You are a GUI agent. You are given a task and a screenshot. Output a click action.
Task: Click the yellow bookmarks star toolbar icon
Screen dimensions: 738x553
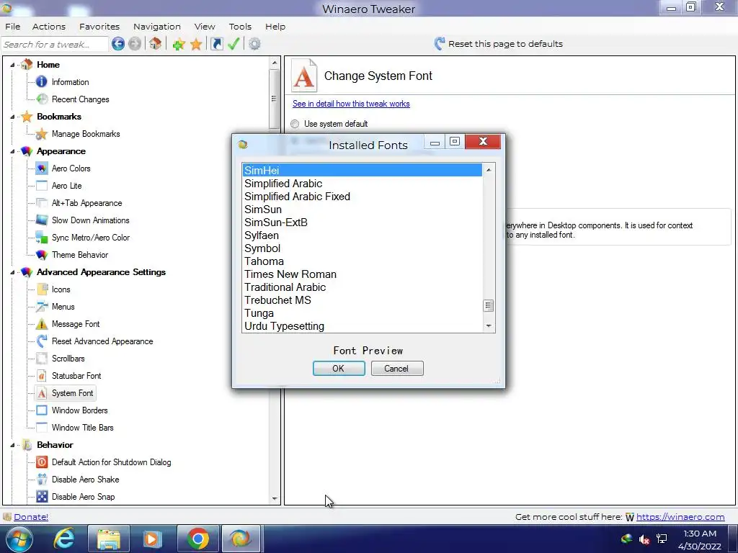pyautogui.click(x=196, y=44)
